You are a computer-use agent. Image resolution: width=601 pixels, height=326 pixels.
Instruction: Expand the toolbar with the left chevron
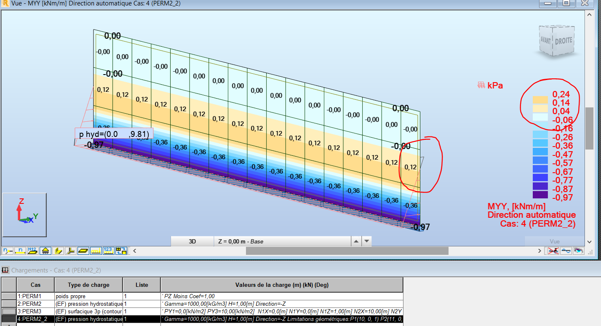click(x=134, y=251)
